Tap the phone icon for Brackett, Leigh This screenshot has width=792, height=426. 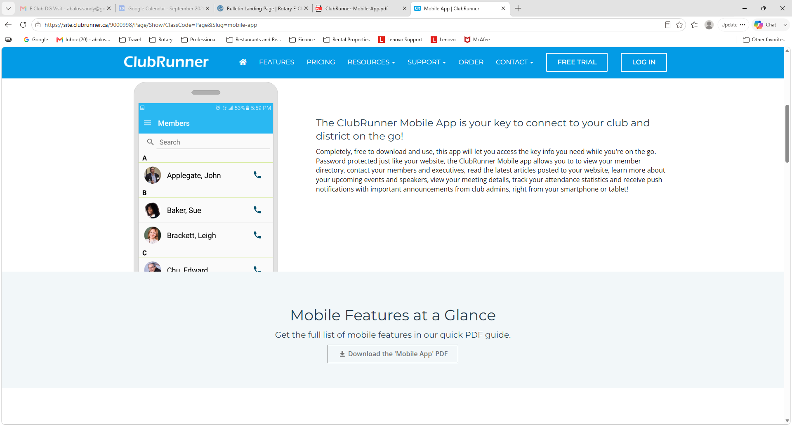257,235
